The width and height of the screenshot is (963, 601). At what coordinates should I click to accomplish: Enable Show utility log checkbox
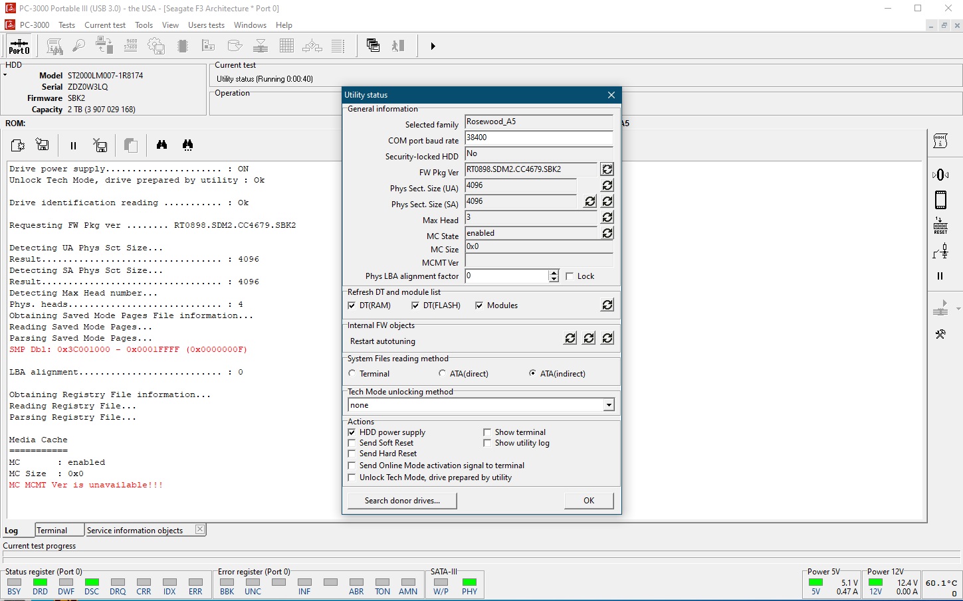(487, 443)
